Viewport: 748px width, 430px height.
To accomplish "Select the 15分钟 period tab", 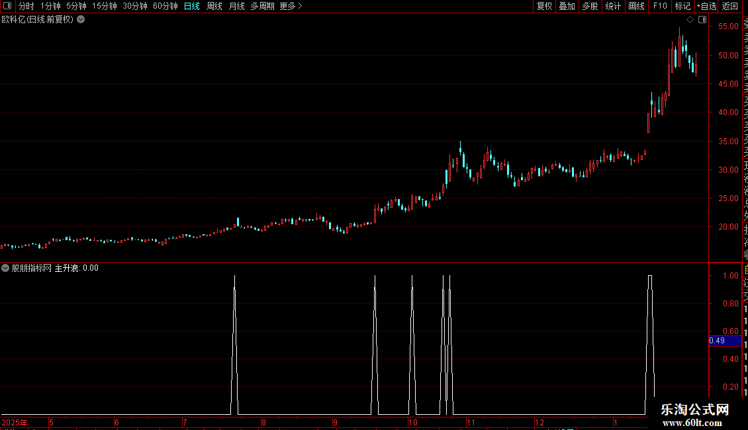I will click(105, 6).
